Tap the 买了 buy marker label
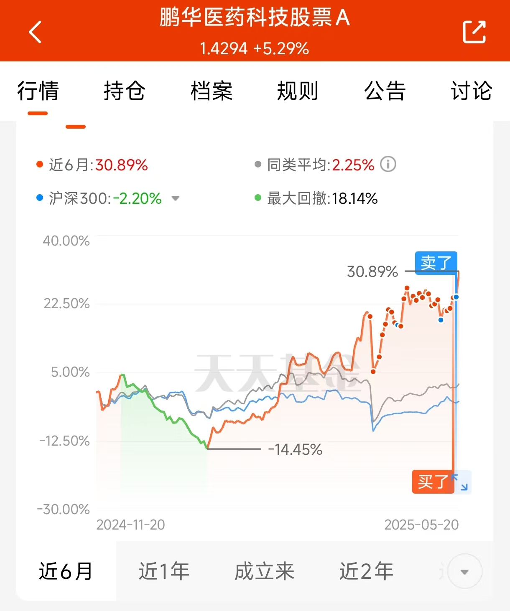Viewport: 510px width, 611px height. [433, 482]
